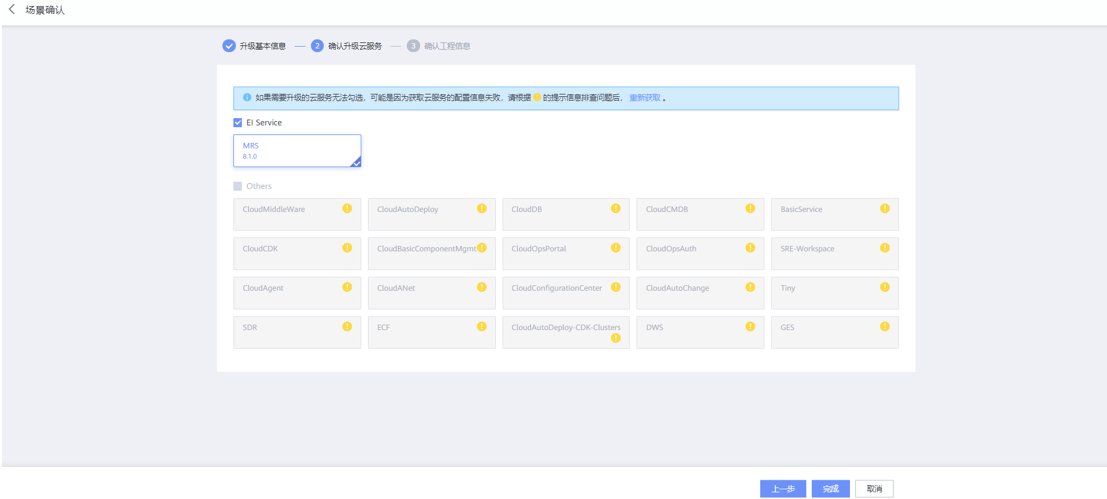The width and height of the screenshot is (1107, 499).
Task: Click the 完成 button
Action: point(831,489)
